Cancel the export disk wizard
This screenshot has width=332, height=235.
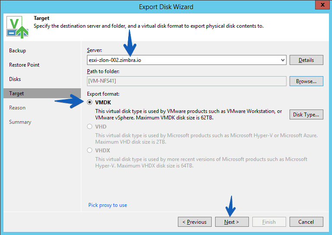tap(306, 222)
